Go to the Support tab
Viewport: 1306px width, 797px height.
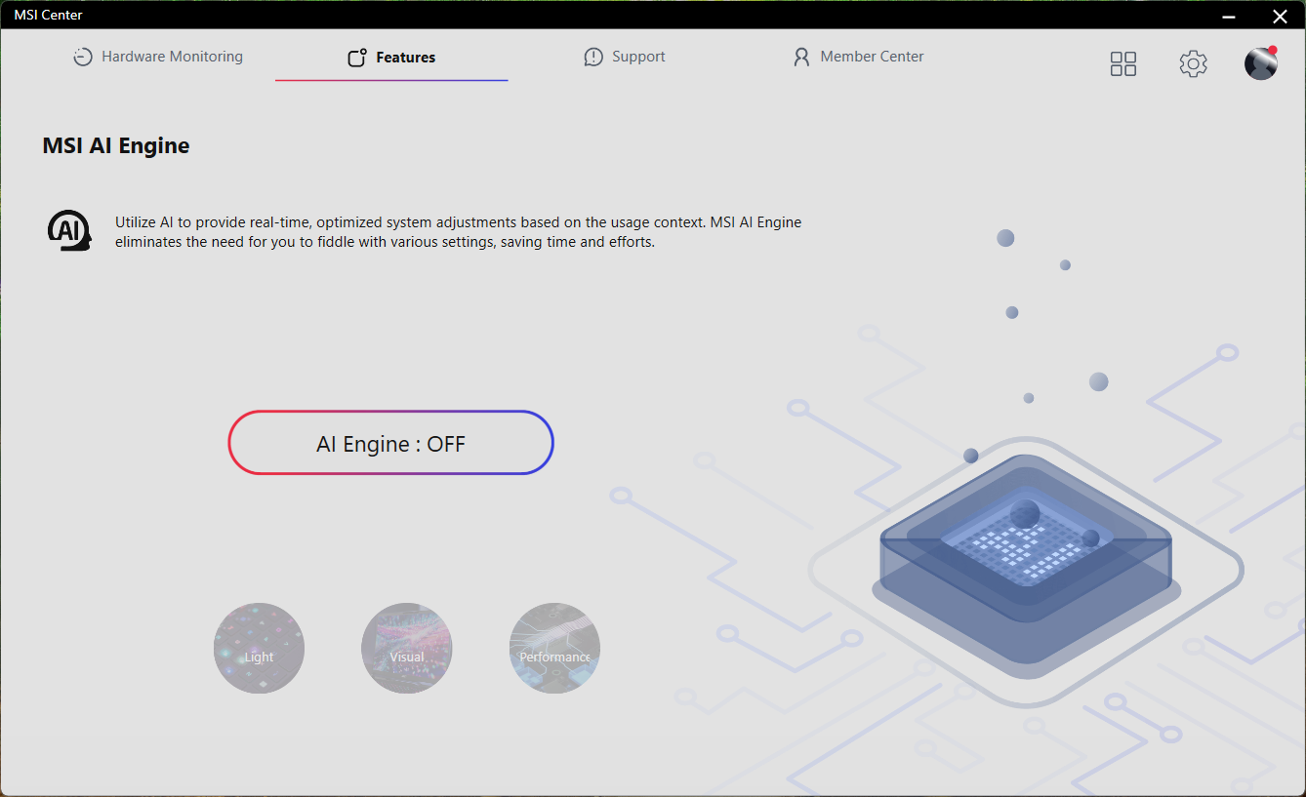(x=625, y=57)
